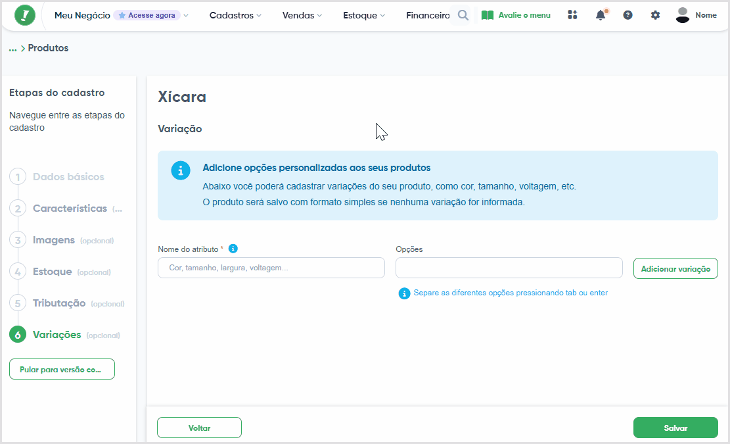Open the Estoque dropdown menu

point(364,15)
